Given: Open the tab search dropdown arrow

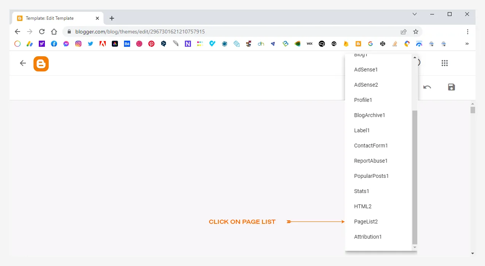Looking at the screenshot, I should click(x=415, y=14).
